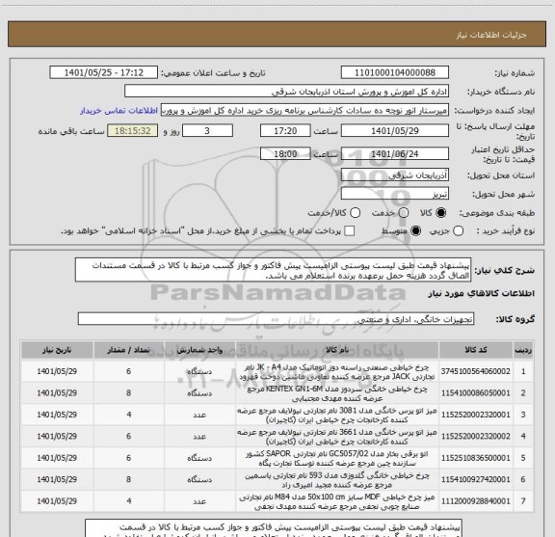Click product code 115252000232001 in row 3
This screenshot has height=537, width=555.
pos(476,415)
